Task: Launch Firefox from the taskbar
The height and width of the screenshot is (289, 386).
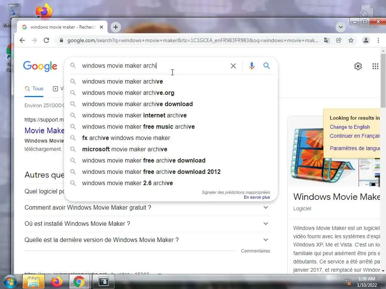Action: 57,281
